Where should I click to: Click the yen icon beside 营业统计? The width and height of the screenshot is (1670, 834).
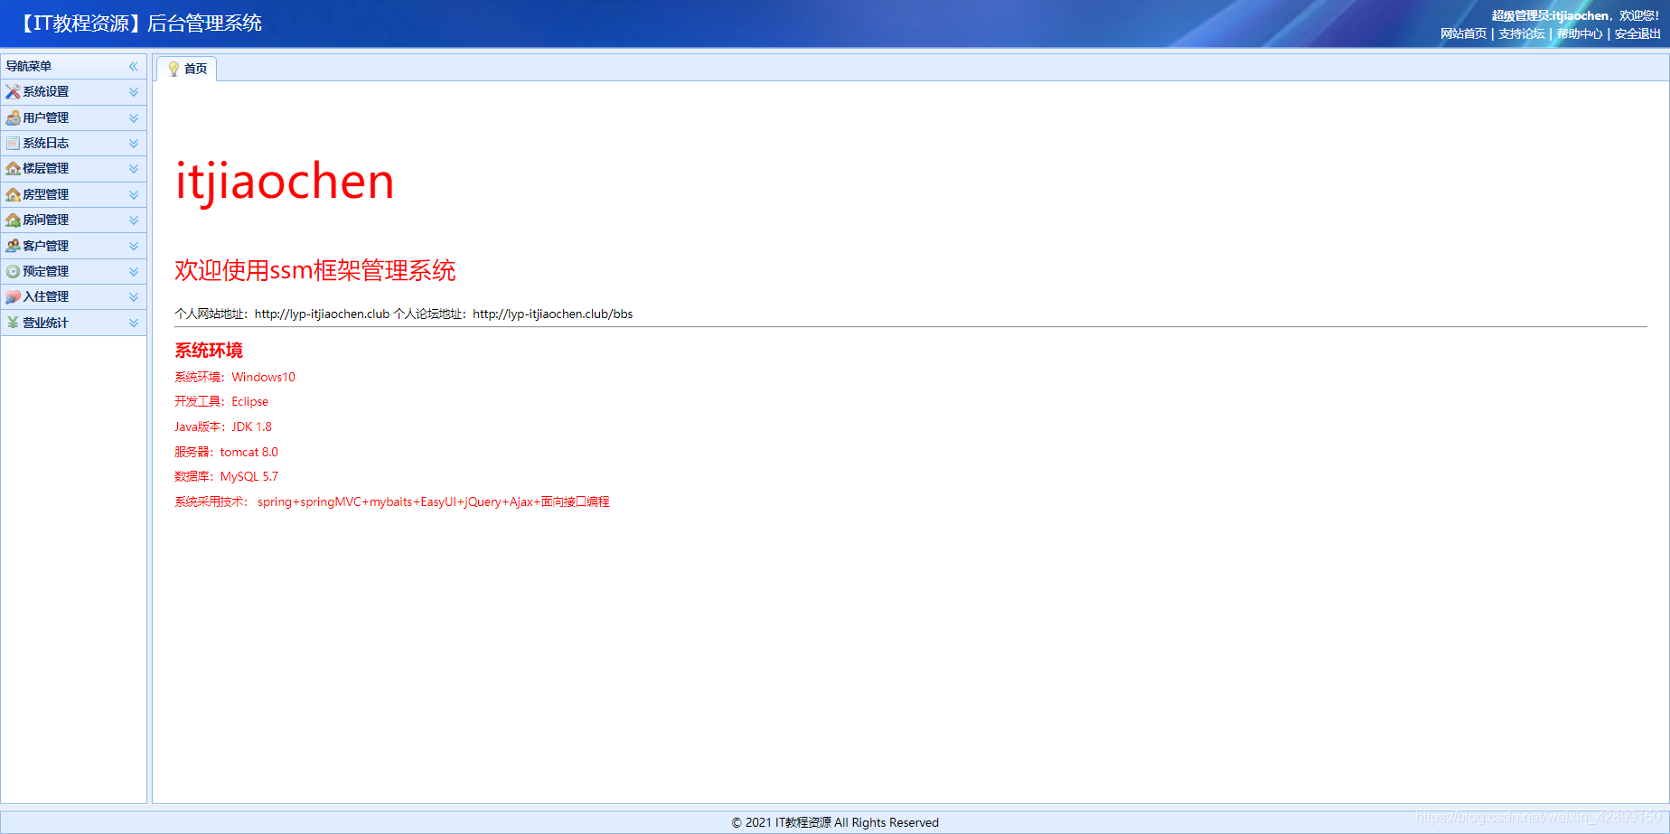pos(13,323)
